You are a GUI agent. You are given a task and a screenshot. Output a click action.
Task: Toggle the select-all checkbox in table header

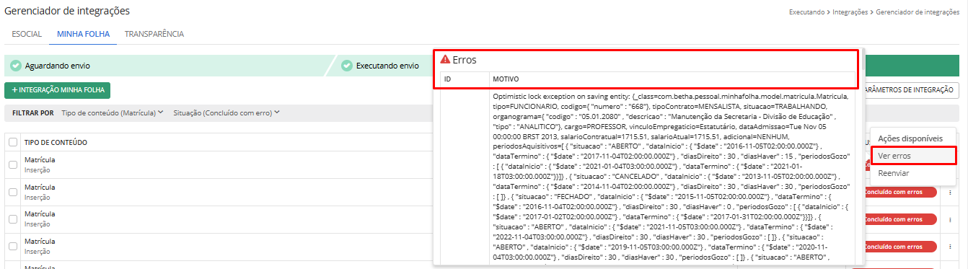tap(13, 142)
